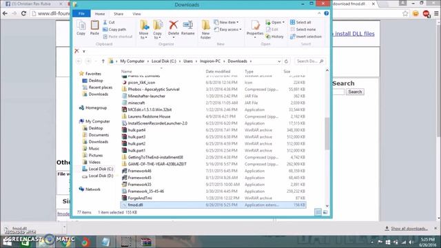This screenshot has width=441, height=248.
Task: Click the Explorer back arrow
Action: (x=79, y=61)
